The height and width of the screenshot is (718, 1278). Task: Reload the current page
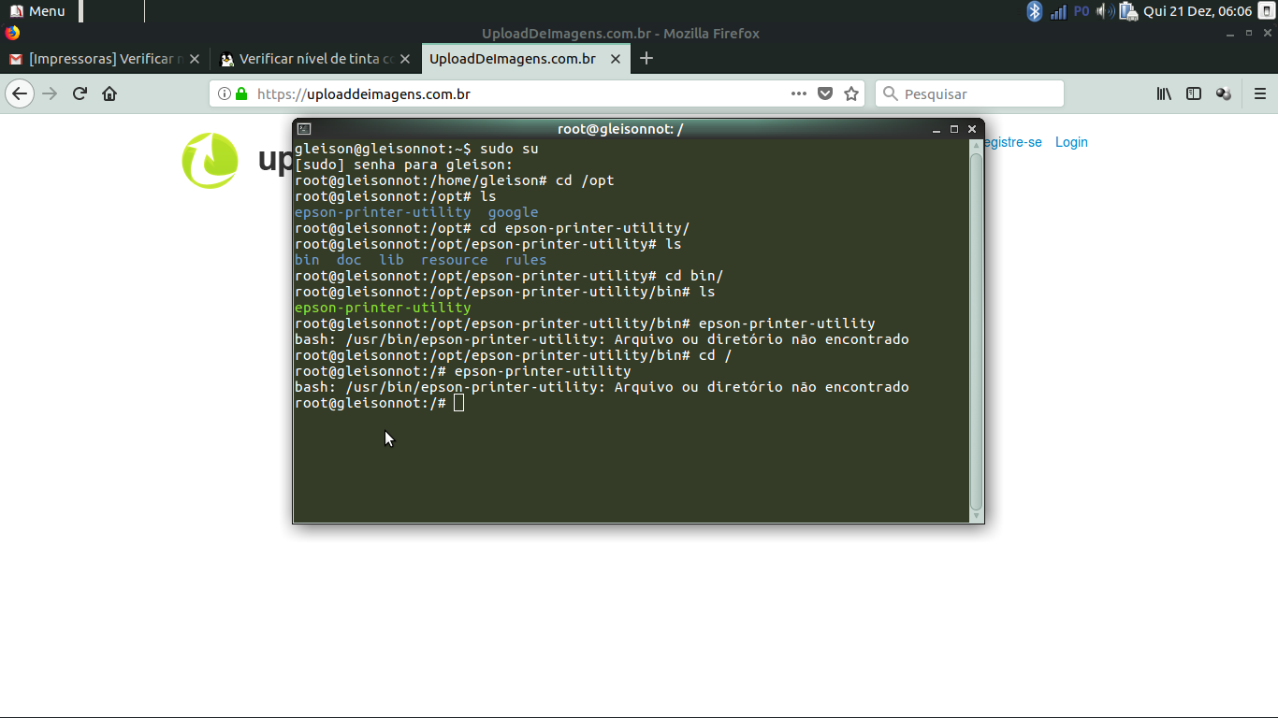click(80, 93)
